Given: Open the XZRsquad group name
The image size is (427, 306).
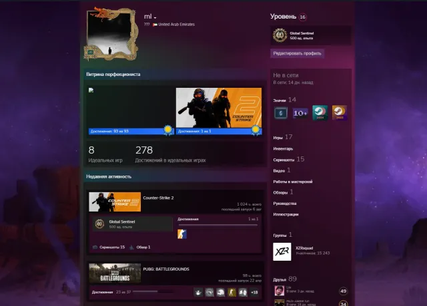Looking at the screenshot, I should click(x=304, y=248).
